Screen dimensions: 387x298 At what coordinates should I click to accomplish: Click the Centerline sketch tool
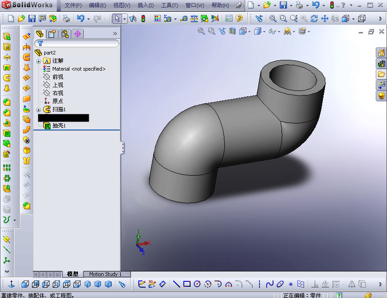click(x=259, y=284)
